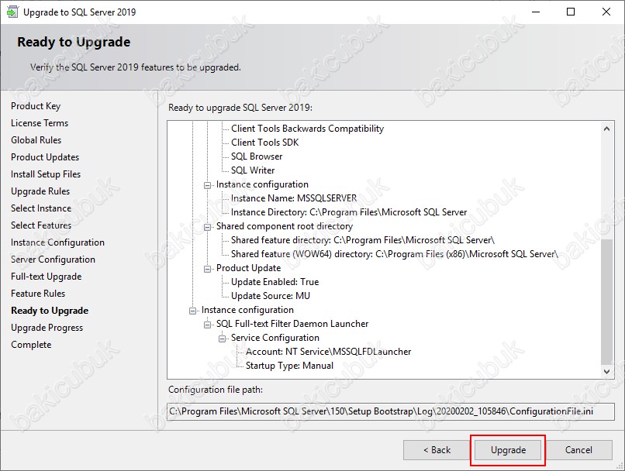Click the Back button

[x=436, y=450]
